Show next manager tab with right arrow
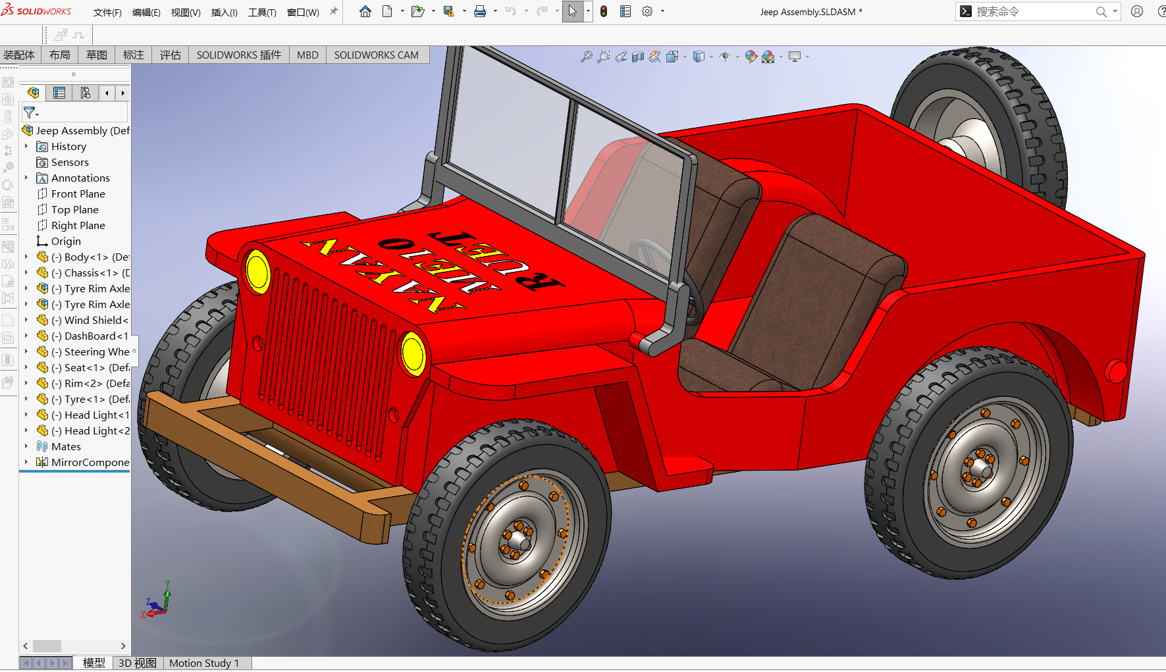 point(123,93)
